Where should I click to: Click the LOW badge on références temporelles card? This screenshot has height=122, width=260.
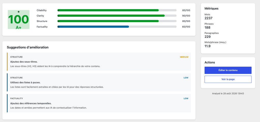click(x=186, y=98)
